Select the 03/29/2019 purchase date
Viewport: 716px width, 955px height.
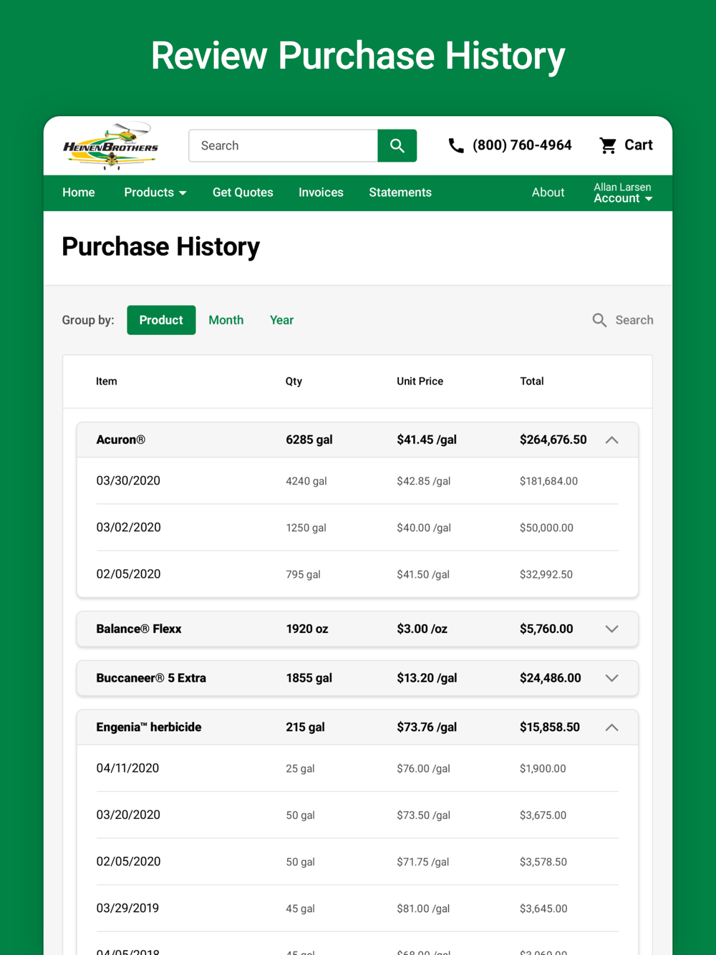pyautogui.click(x=127, y=908)
